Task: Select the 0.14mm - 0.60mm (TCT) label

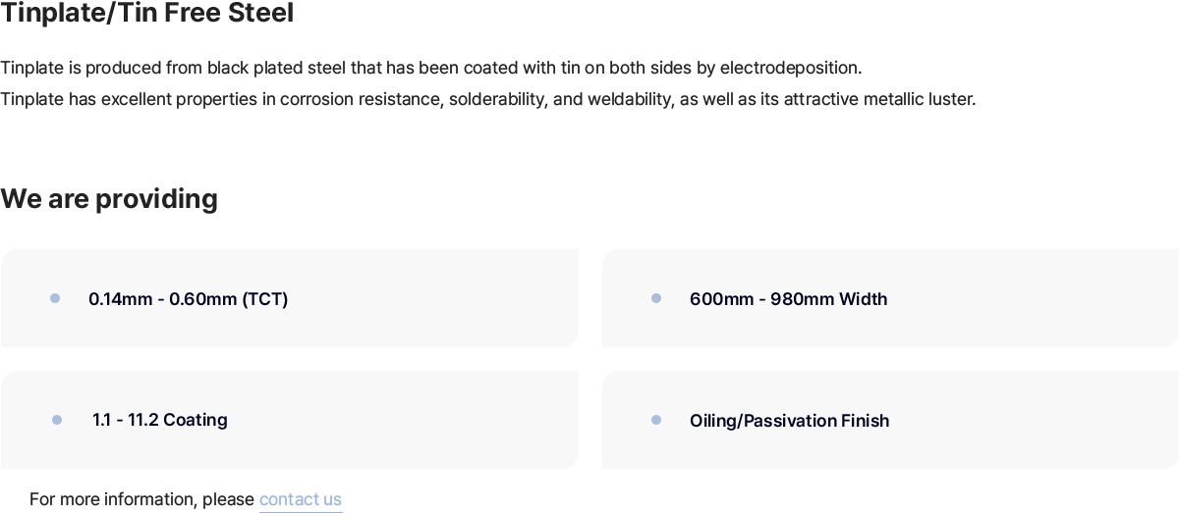Action: tap(189, 299)
